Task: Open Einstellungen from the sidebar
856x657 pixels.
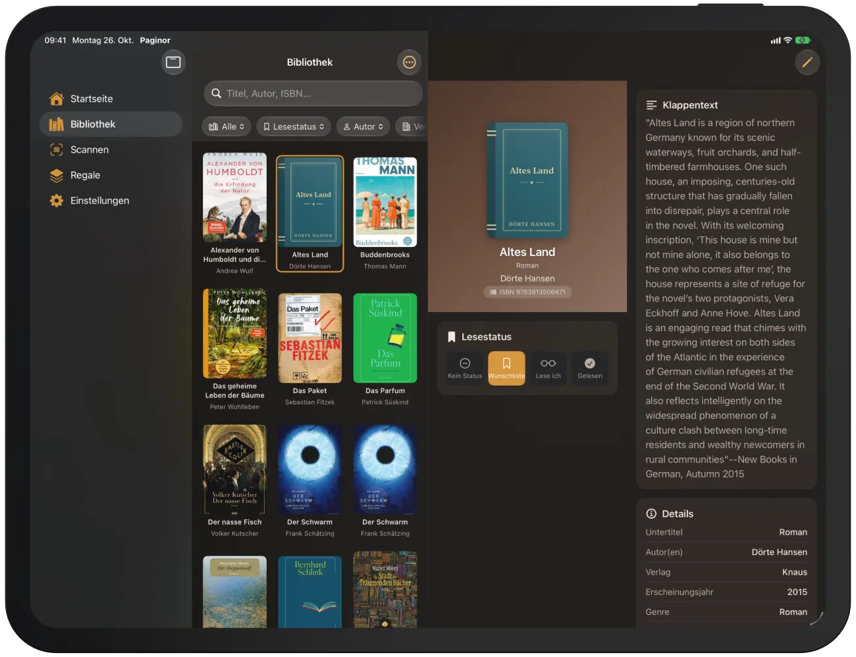Action: (111, 201)
